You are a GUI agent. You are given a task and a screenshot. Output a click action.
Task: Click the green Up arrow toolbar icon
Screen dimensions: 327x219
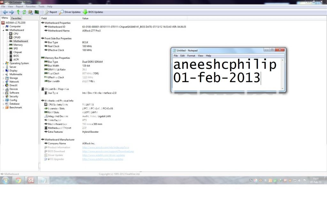(18, 12)
